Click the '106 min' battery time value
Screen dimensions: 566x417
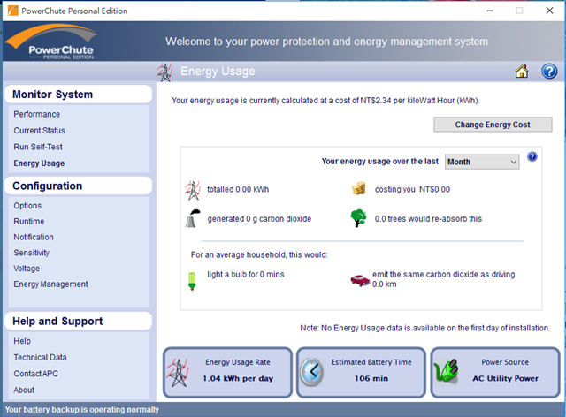371,378
